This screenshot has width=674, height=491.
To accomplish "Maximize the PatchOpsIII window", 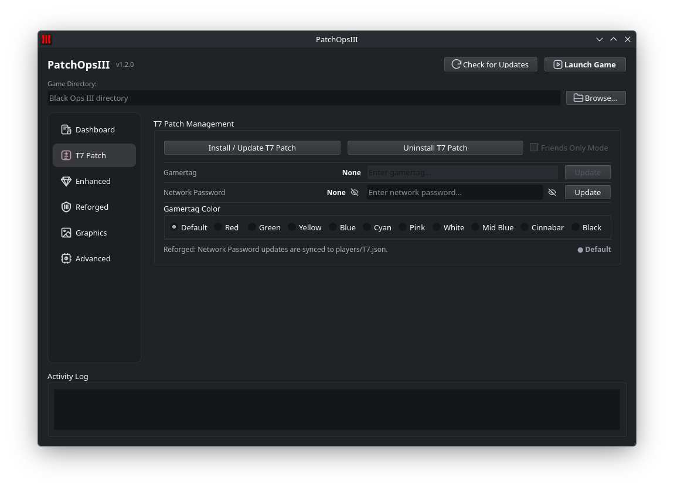I will pyautogui.click(x=614, y=39).
